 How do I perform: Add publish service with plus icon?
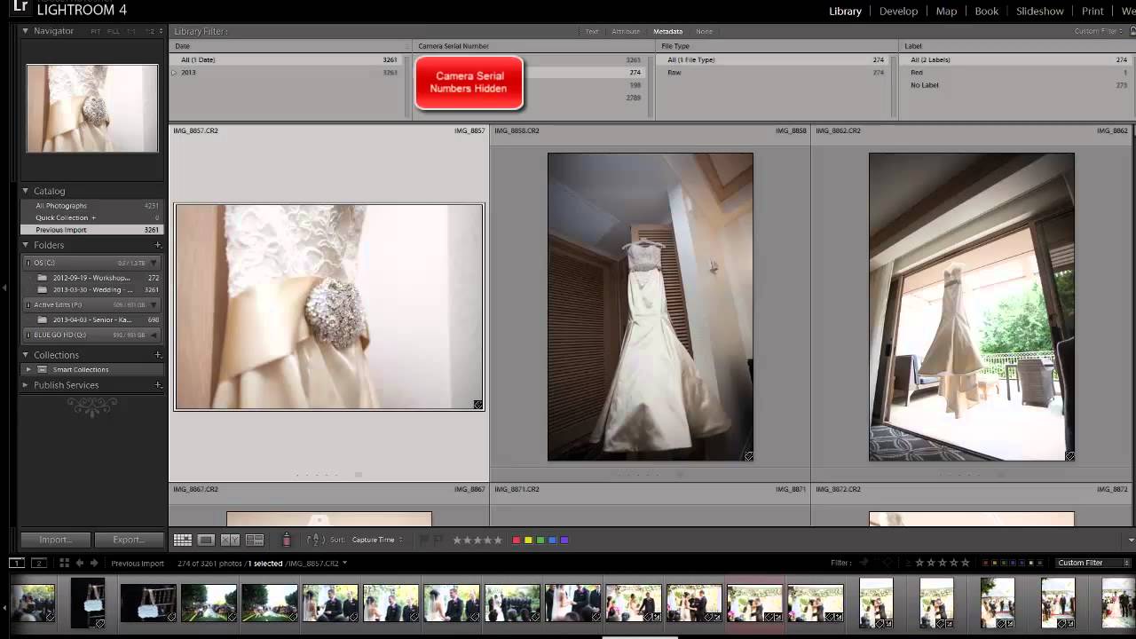(158, 385)
